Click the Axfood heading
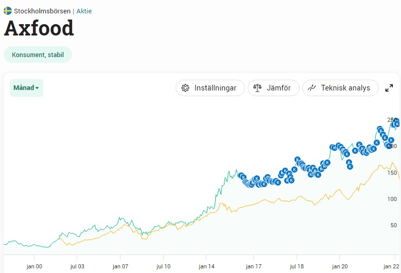Viewport: 401px width, 273px height. click(x=39, y=28)
